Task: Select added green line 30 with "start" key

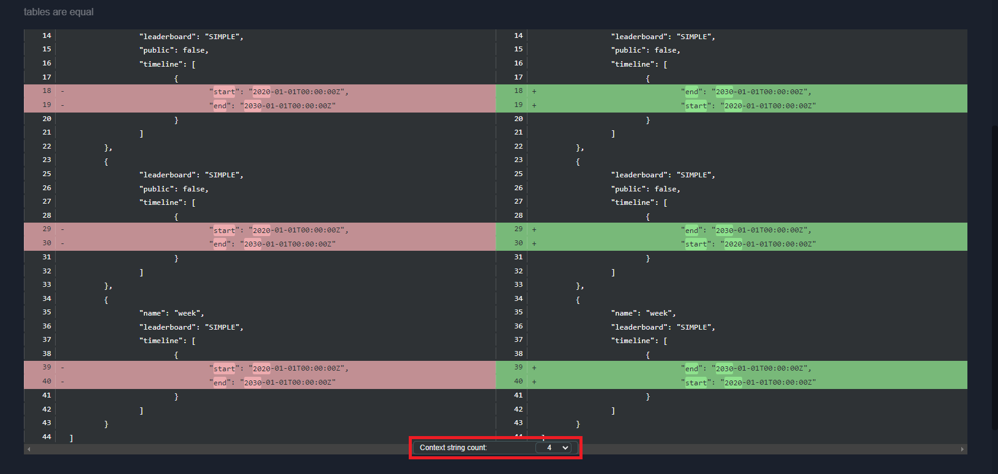Action: point(731,243)
